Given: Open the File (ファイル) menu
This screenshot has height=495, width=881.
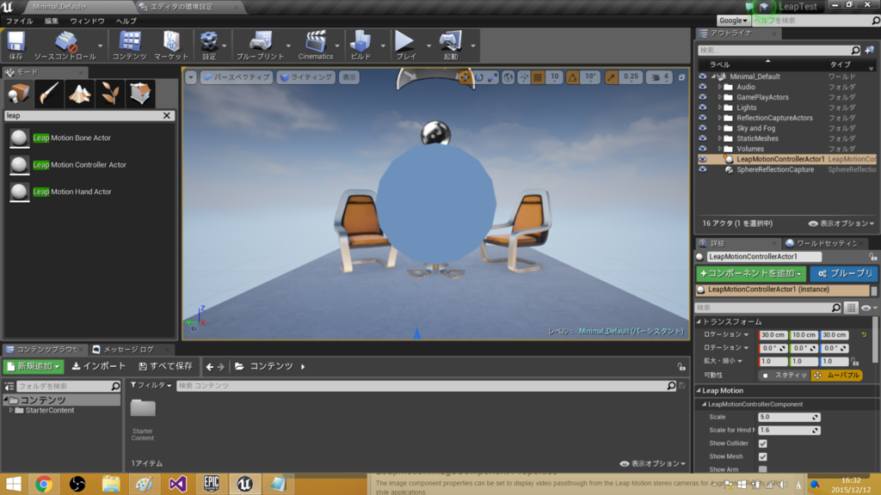Looking at the screenshot, I should coord(19,21).
